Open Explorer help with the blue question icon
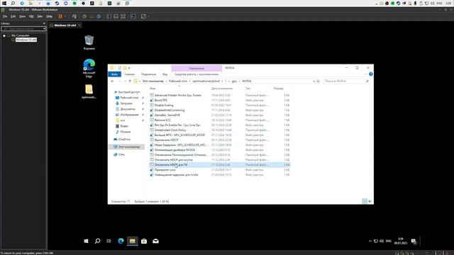This screenshot has height=255, width=454. [370, 74]
